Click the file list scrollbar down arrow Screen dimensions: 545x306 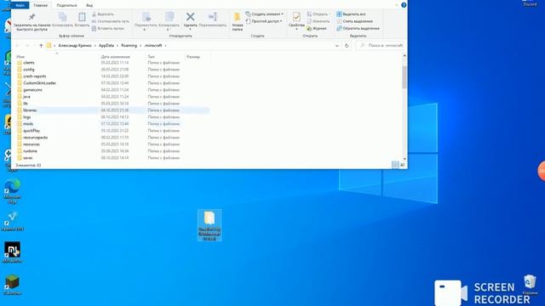pos(404,159)
